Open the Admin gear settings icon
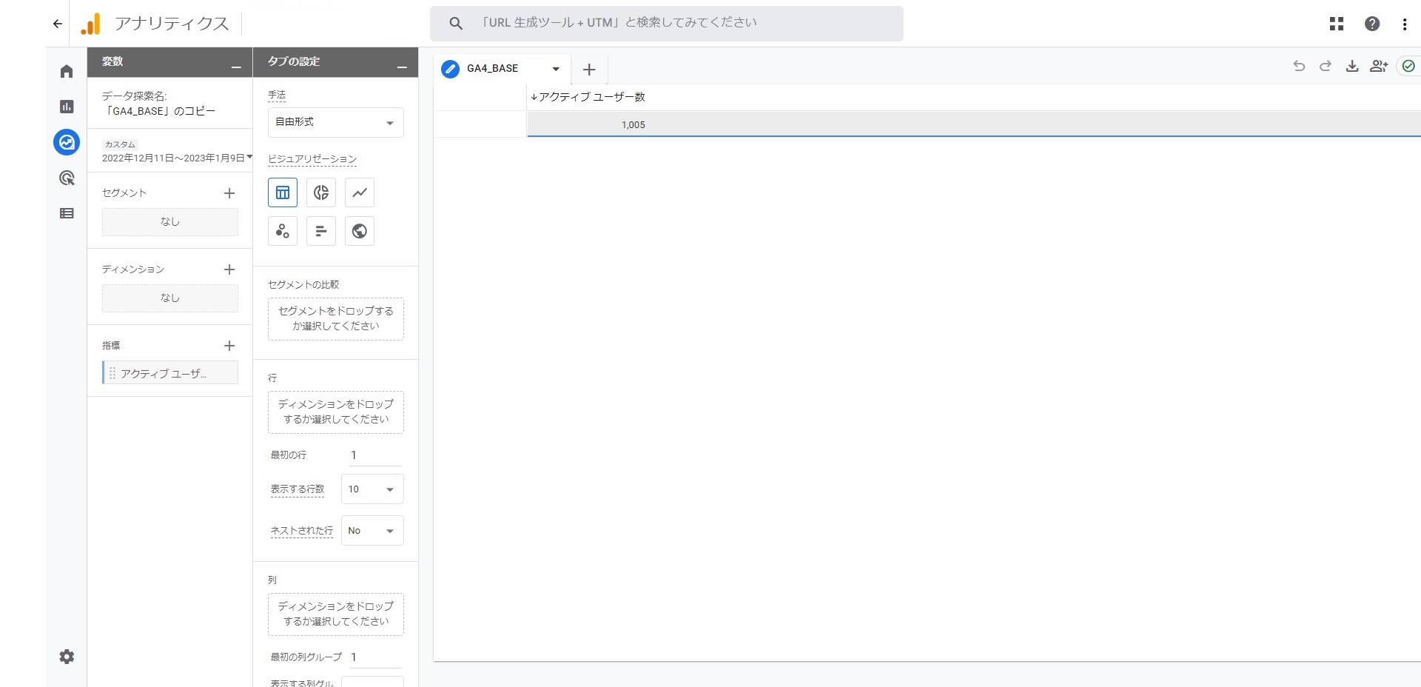 [x=67, y=657]
